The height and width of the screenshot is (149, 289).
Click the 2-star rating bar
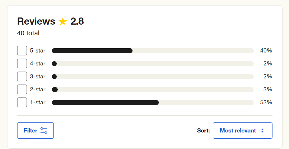point(153,90)
